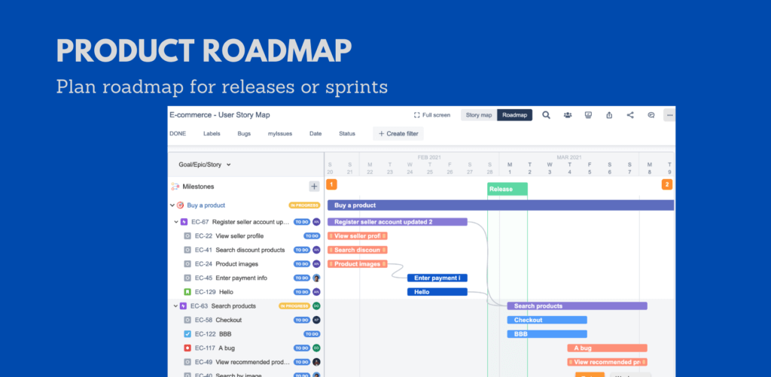Open the team members icon

568,115
